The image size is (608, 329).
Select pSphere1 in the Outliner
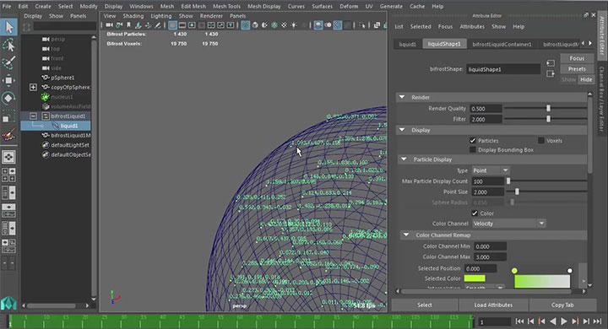[62, 78]
